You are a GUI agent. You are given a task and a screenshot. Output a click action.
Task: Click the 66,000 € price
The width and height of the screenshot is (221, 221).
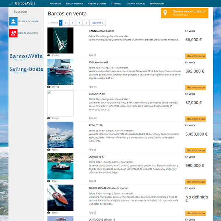pos(193,40)
